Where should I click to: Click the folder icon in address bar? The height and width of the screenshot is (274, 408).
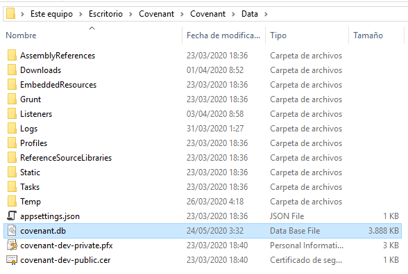(x=10, y=13)
